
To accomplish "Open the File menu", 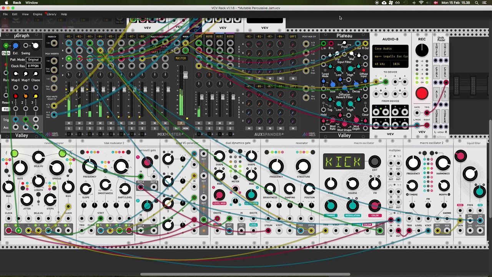I will (x=5, y=14).
